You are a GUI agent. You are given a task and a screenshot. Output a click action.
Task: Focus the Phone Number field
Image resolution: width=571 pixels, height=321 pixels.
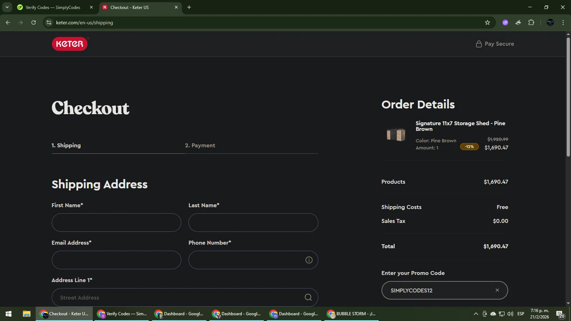click(253, 260)
